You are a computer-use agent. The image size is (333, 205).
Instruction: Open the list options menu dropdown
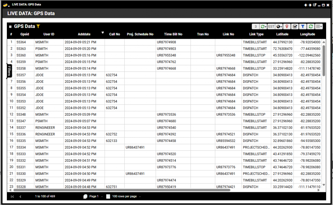319,27
